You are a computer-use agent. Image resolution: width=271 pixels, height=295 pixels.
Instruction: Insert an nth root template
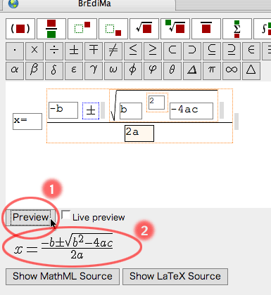[175, 29]
